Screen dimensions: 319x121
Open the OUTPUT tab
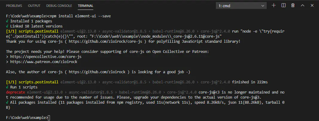(34, 6)
